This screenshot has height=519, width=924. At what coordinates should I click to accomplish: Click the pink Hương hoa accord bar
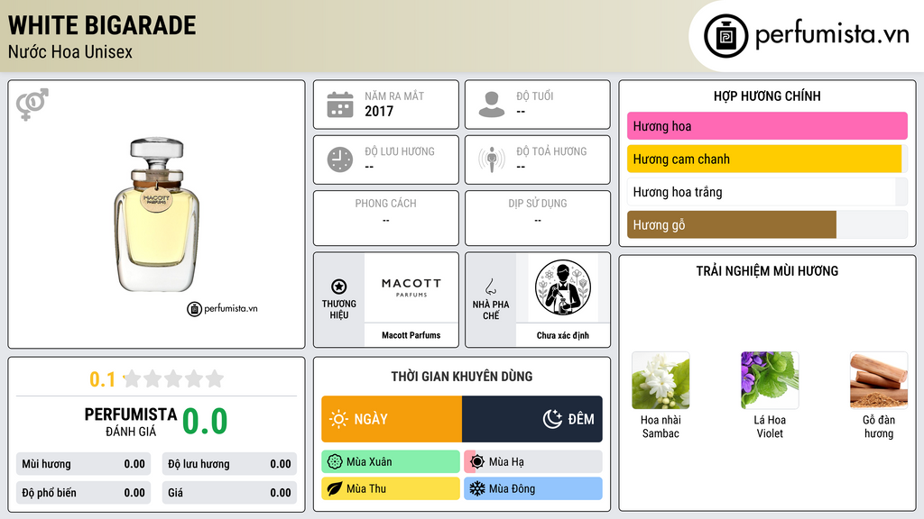(767, 126)
